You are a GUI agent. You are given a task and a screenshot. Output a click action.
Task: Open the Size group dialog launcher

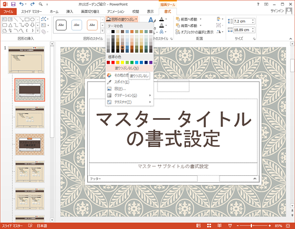[x=254, y=39]
